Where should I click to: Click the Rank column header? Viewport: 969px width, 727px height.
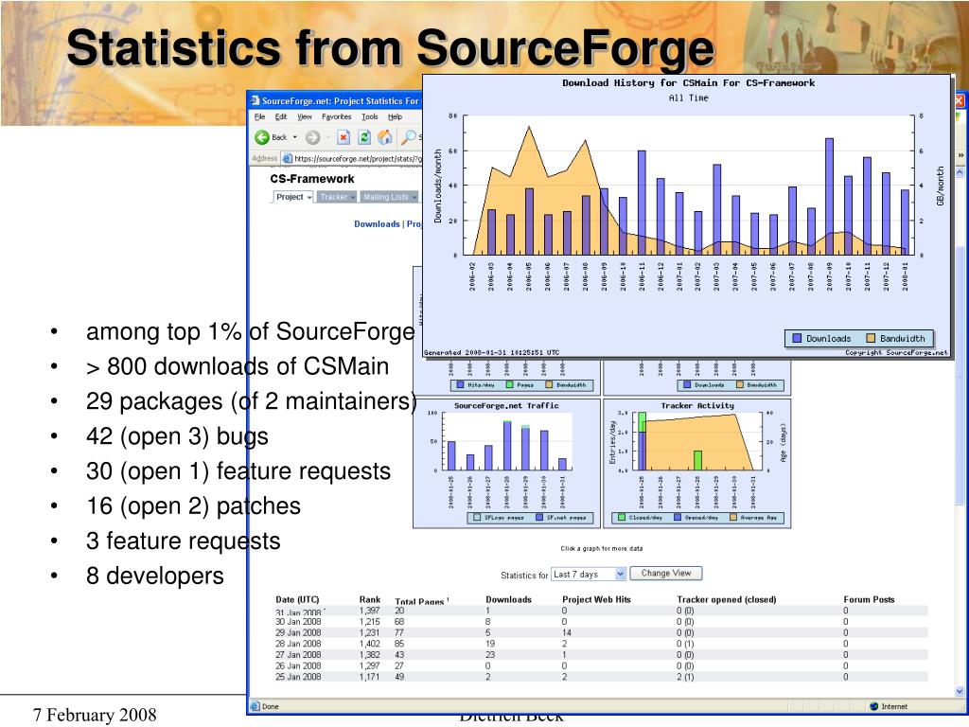370,599
